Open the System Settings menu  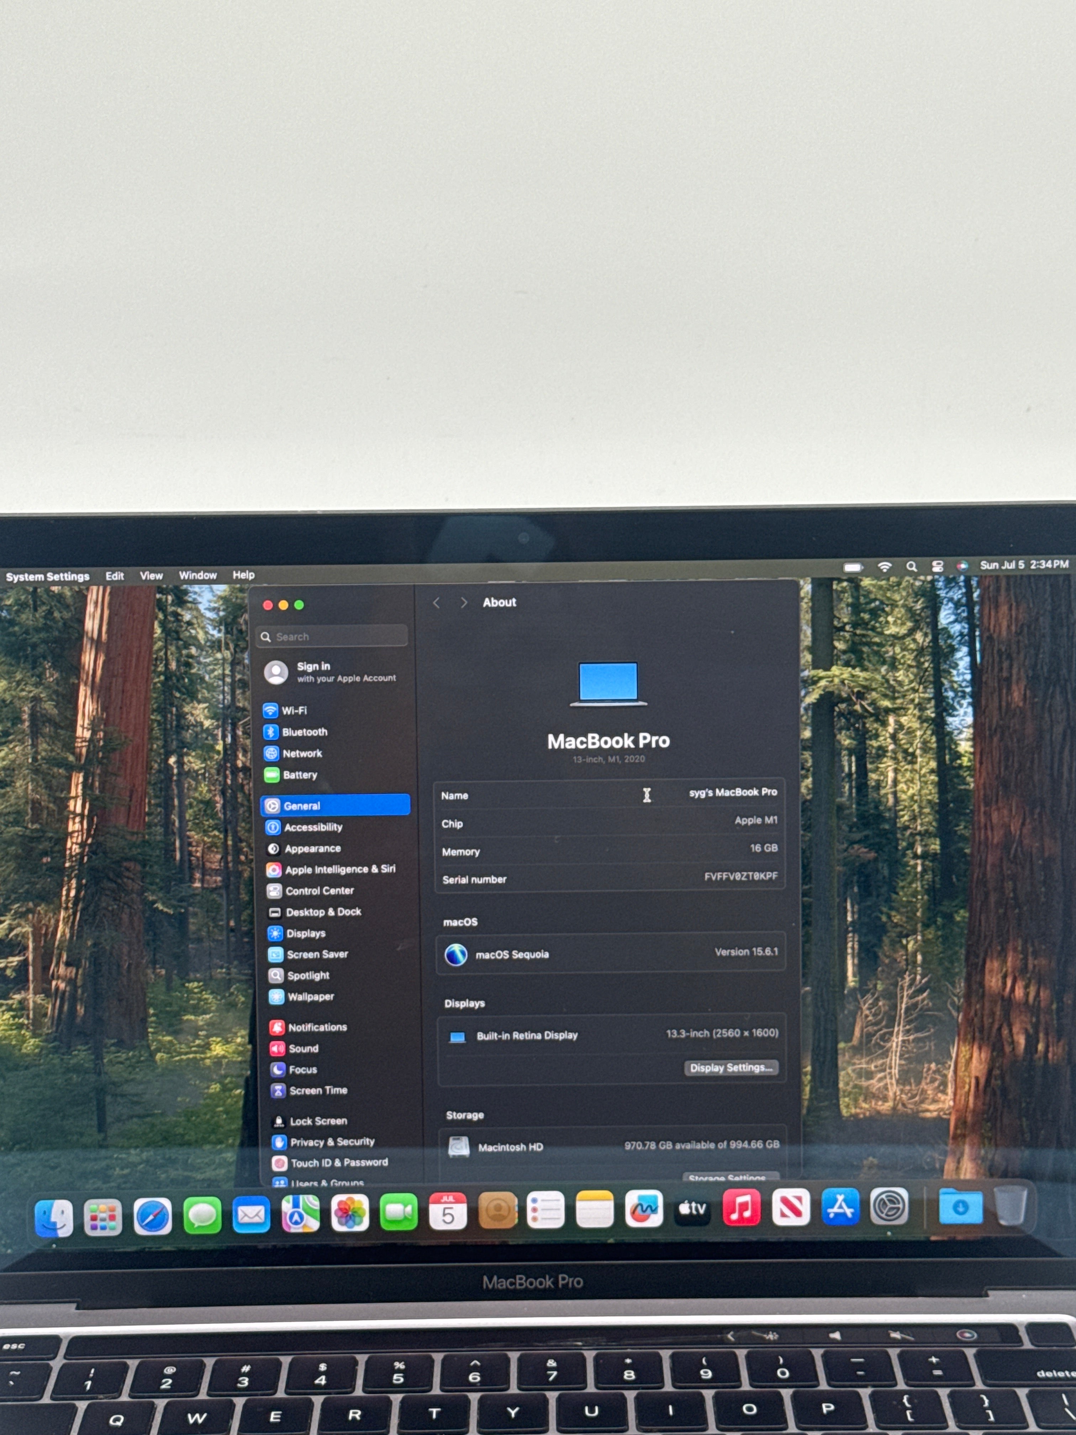(x=47, y=577)
